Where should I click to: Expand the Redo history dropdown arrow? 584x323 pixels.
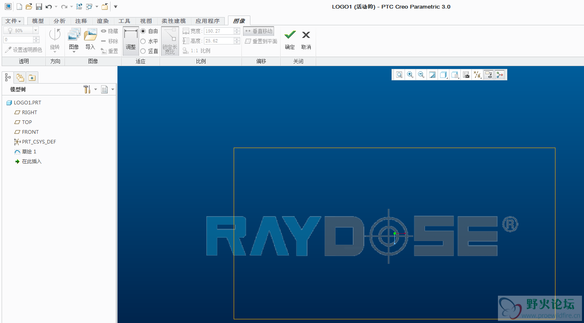pos(72,7)
